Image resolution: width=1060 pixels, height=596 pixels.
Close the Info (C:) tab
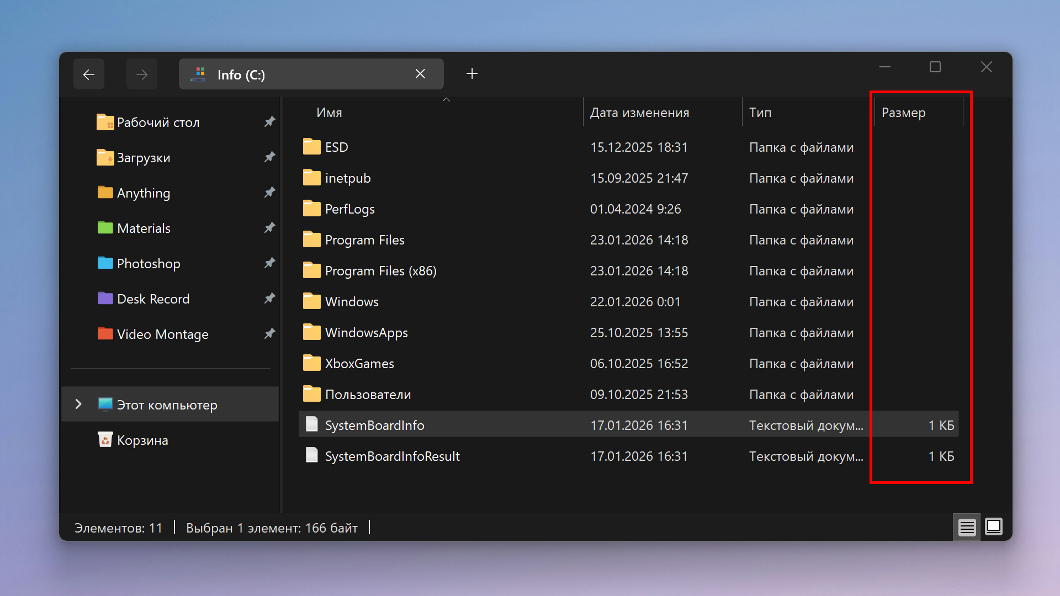[x=420, y=74]
